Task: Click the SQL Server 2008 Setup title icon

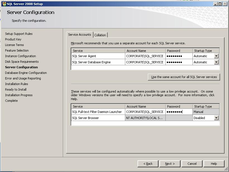Action: pyautogui.click(x=4, y=4)
